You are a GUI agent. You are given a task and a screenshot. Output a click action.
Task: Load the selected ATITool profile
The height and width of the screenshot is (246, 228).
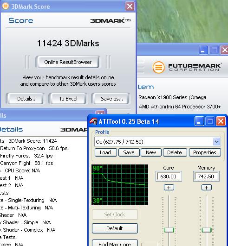pos(106,152)
